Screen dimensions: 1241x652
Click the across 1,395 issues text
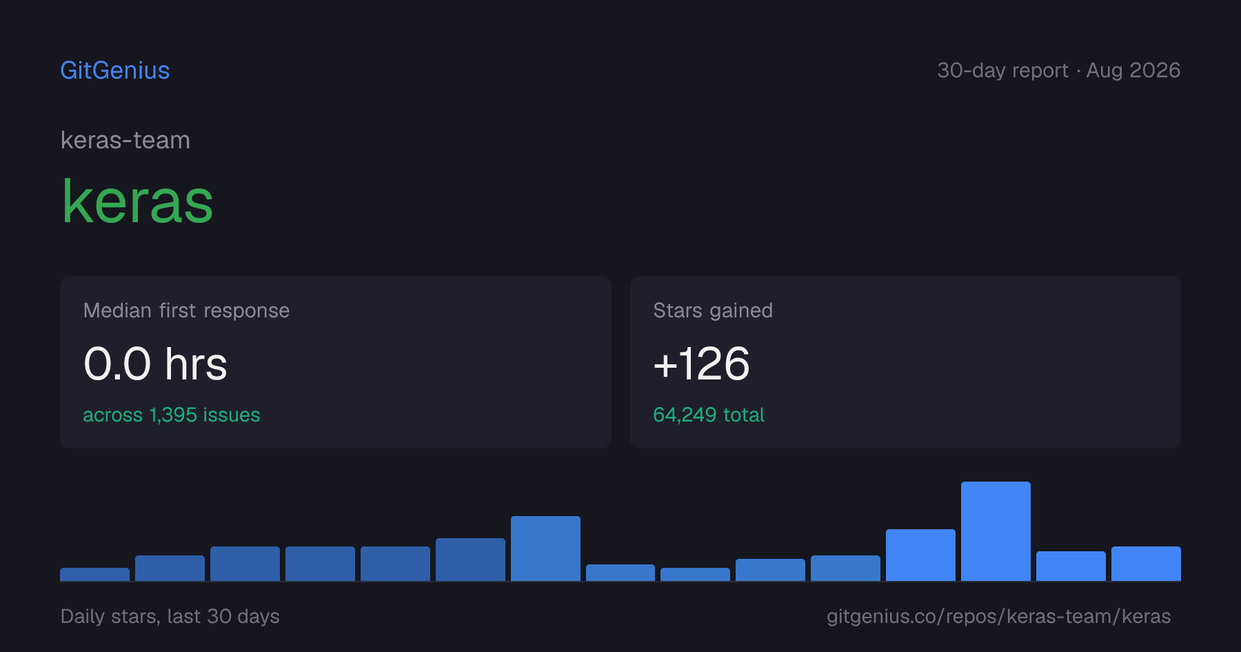172,415
